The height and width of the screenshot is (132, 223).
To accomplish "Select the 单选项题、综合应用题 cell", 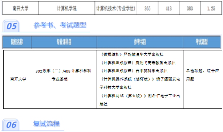I will [202, 75].
